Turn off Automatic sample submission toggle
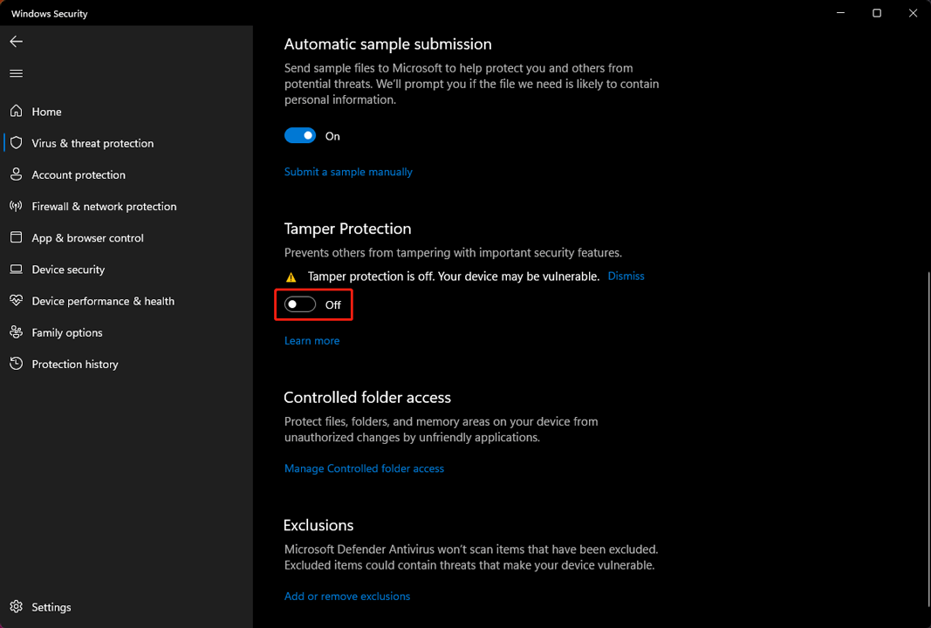Screen dimensions: 931x628 [x=300, y=135]
